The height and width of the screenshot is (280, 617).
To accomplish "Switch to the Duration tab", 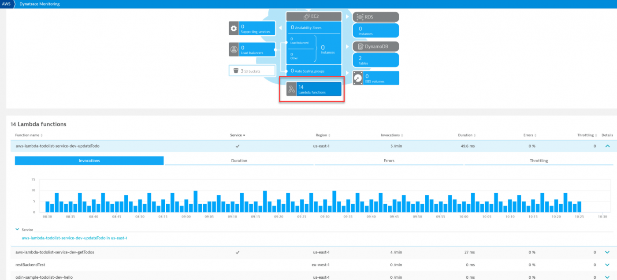I will [239, 161].
